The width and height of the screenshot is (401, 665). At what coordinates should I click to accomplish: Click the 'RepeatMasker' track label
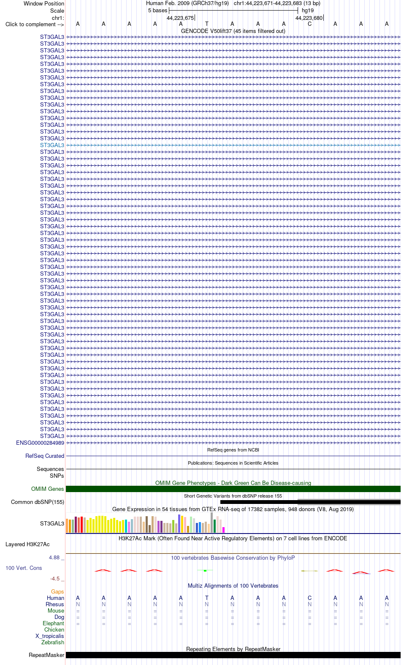46,655
